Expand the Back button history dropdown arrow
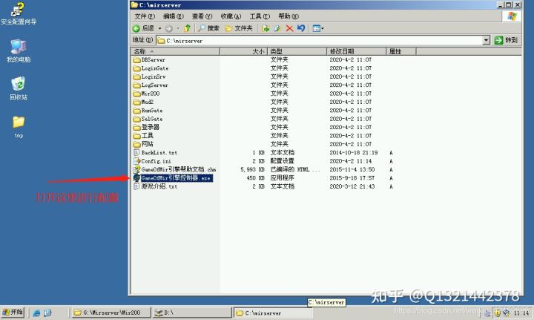534x320 pixels. [x=159, y=28]
